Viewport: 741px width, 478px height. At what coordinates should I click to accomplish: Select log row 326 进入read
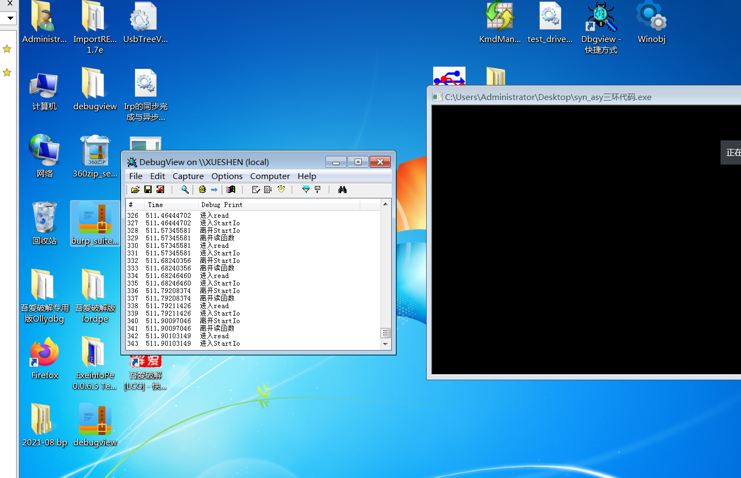pos(253,216)
